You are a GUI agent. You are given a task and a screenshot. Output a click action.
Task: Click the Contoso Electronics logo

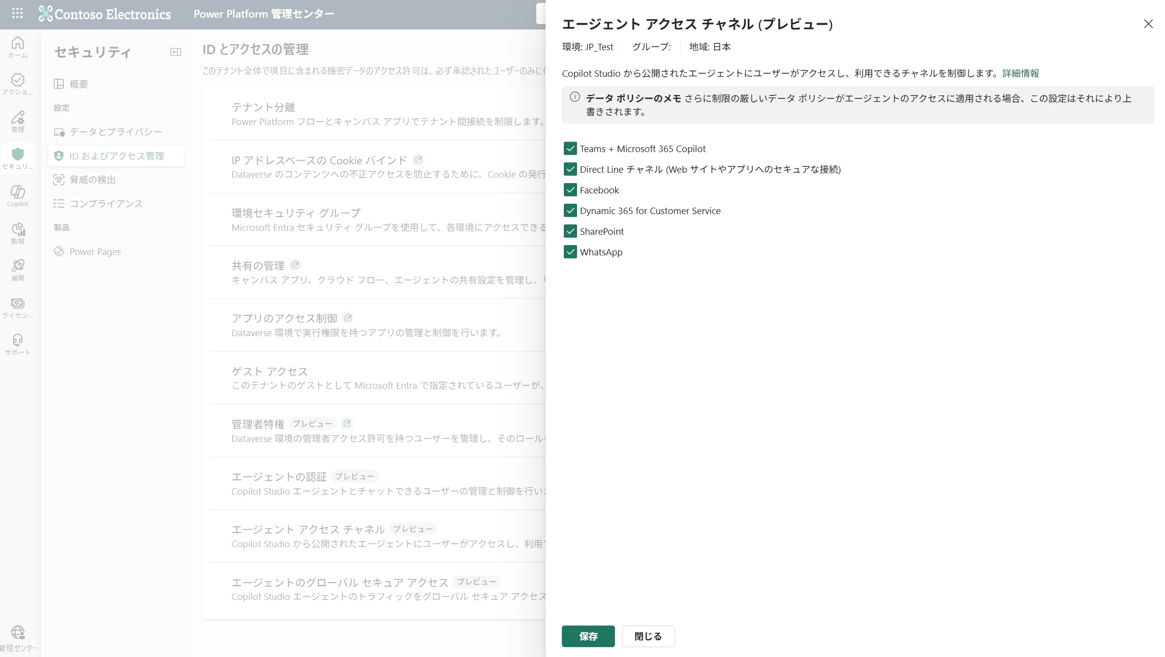pos(105,14)
